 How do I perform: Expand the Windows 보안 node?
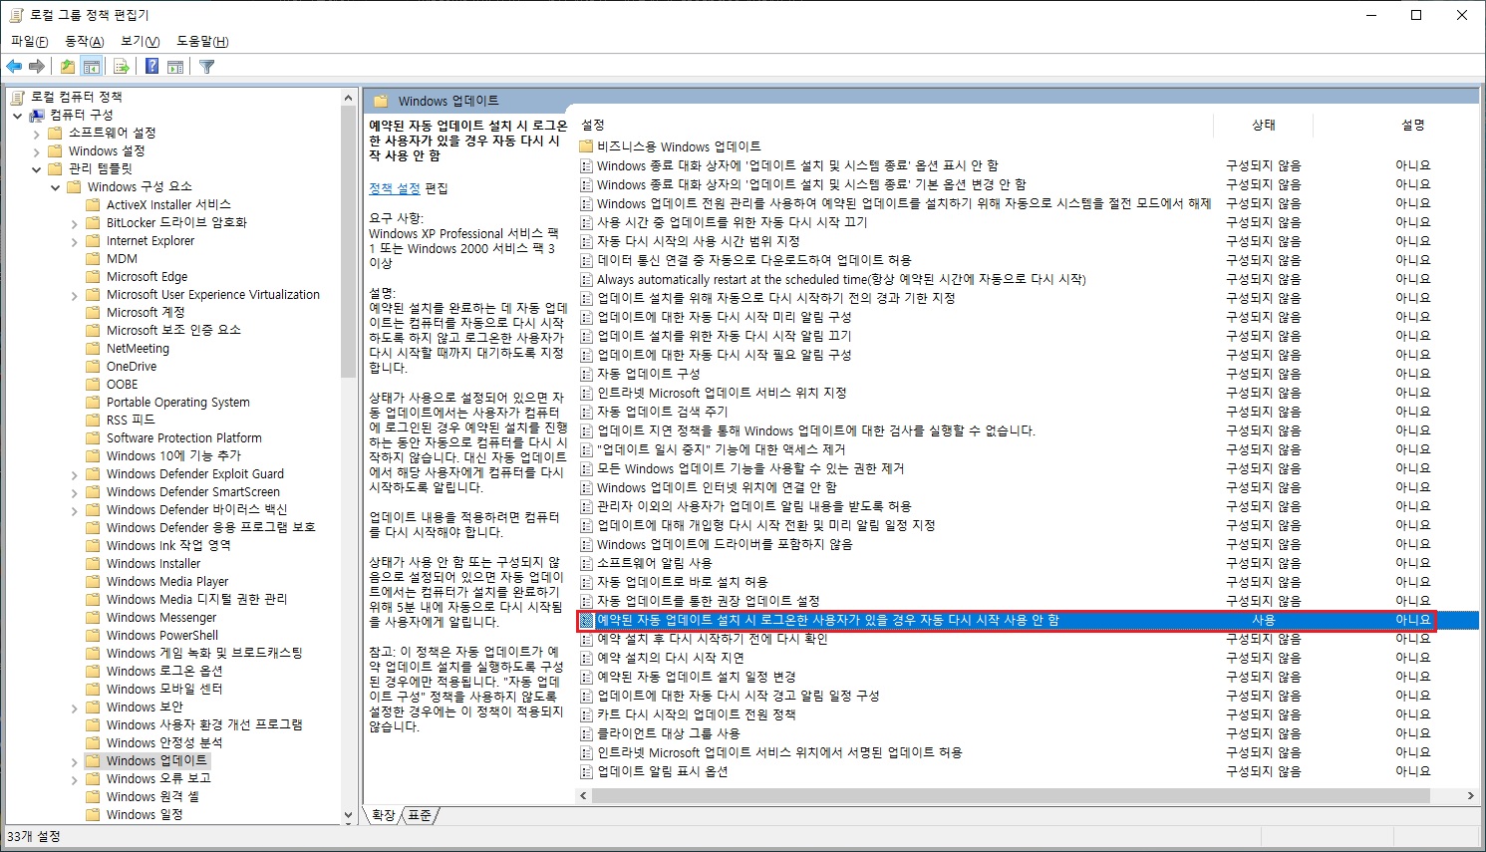75,708
